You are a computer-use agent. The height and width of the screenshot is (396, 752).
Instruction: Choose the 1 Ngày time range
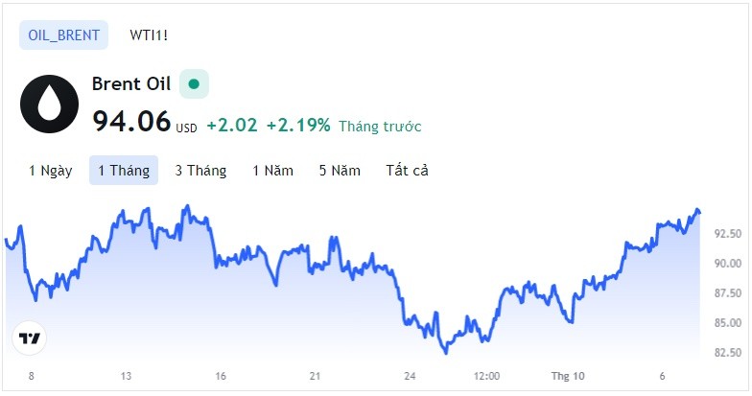click(x=50, y=171)
